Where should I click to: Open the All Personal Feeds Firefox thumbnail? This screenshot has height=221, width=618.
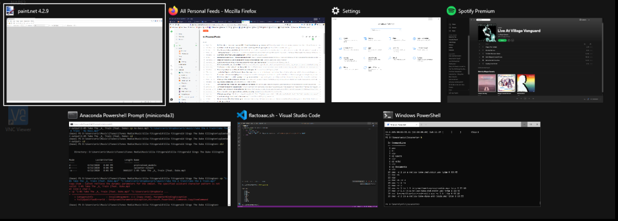click(x=247, y=60)
